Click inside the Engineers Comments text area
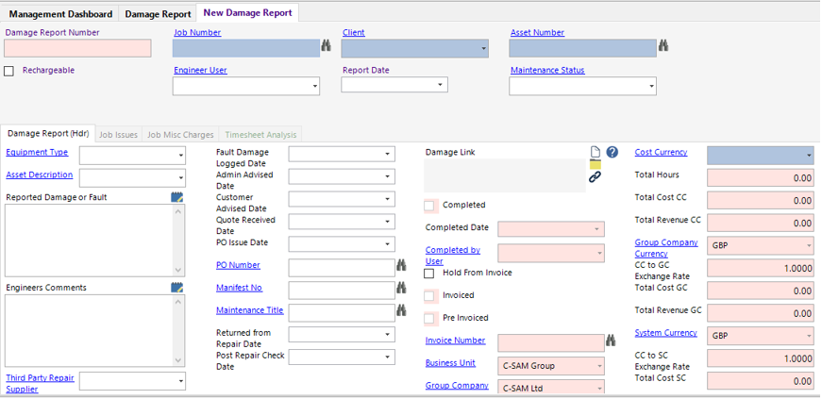This screenshot has width=822, height=399. (x=88, y=329)
